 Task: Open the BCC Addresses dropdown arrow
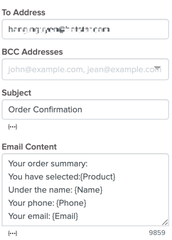pos(158,69)
